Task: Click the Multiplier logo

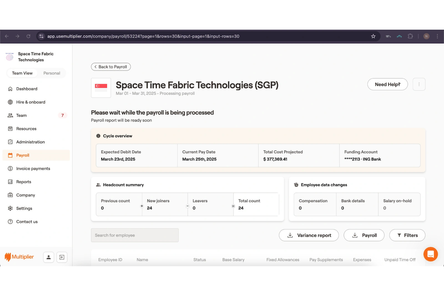Action: point(19,257)
